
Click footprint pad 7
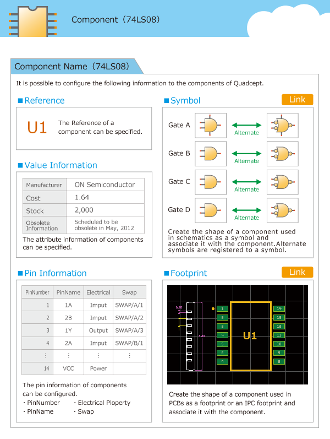[222, 361]
